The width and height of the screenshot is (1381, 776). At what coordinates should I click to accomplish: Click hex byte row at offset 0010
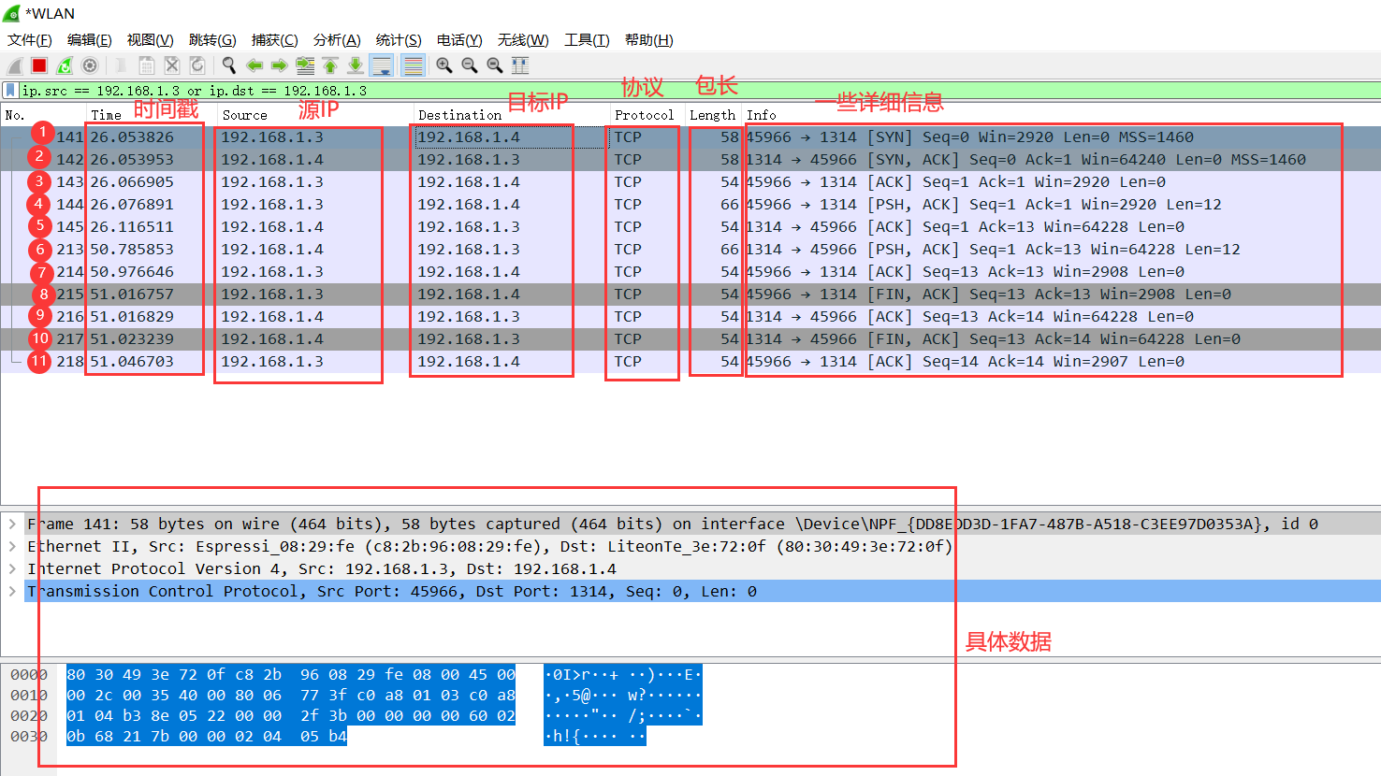(x=291, y=695)
